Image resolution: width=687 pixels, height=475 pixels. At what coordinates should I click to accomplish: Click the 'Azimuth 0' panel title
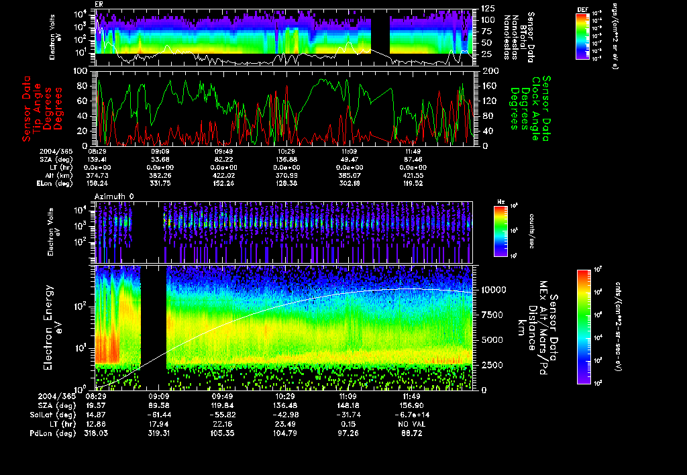coord(114,197)
